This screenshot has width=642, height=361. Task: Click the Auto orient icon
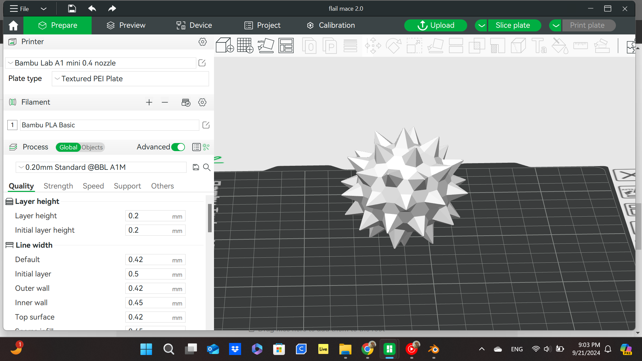click(266, 45)
